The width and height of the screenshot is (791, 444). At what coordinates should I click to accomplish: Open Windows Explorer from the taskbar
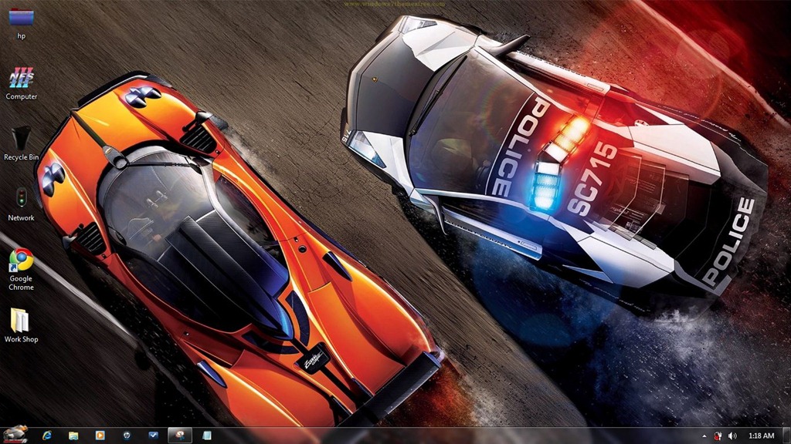pyautogui.click(x=73, y=437)
